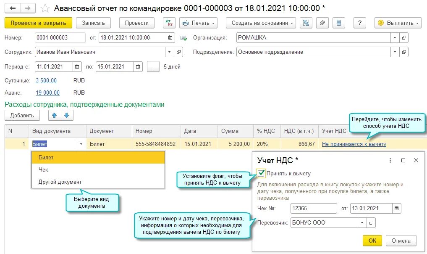Select Другой документ in the list
427x254 pixels.
pos(98,182)
